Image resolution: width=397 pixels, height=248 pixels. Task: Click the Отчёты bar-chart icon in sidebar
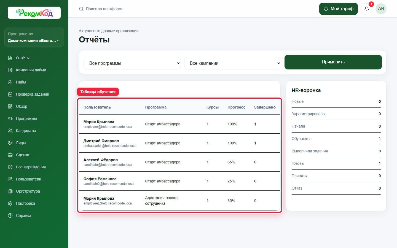[10, 58]
